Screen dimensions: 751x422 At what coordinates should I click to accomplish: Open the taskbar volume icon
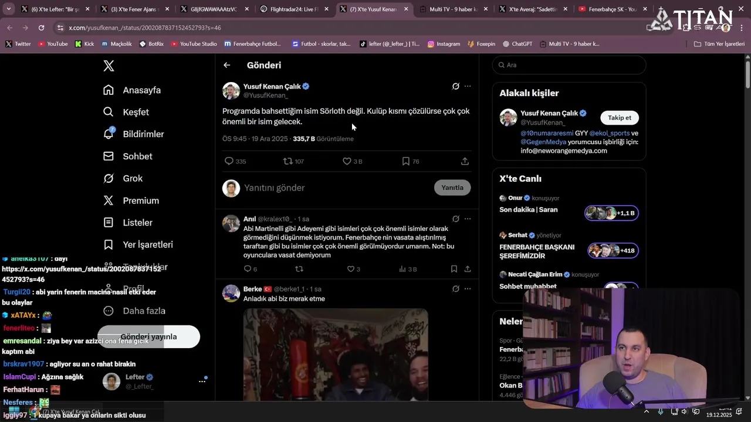pos(684,411)
